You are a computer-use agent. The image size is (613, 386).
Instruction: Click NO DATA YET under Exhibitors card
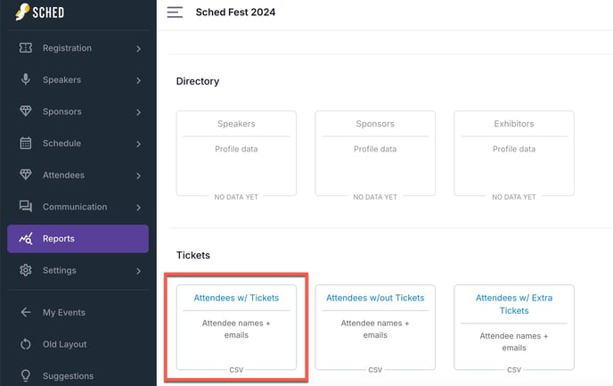point(514,197)
